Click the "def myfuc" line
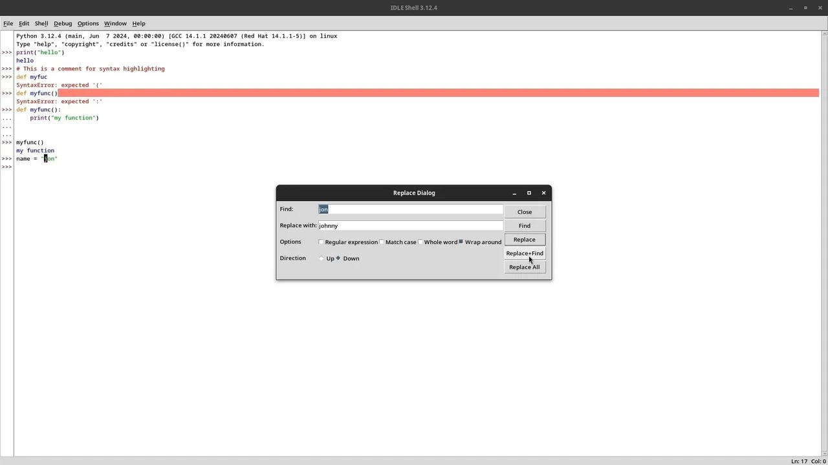The width and height of the screenshot is (828, 465). 32,77
